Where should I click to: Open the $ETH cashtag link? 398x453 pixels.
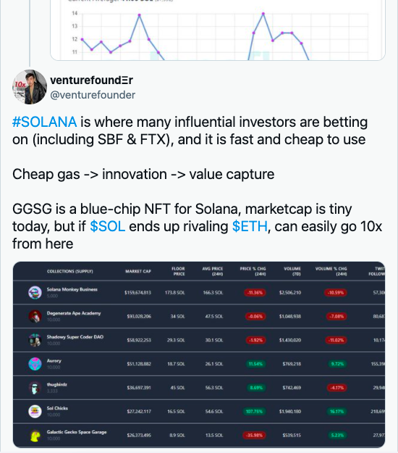tap(250, 226)
